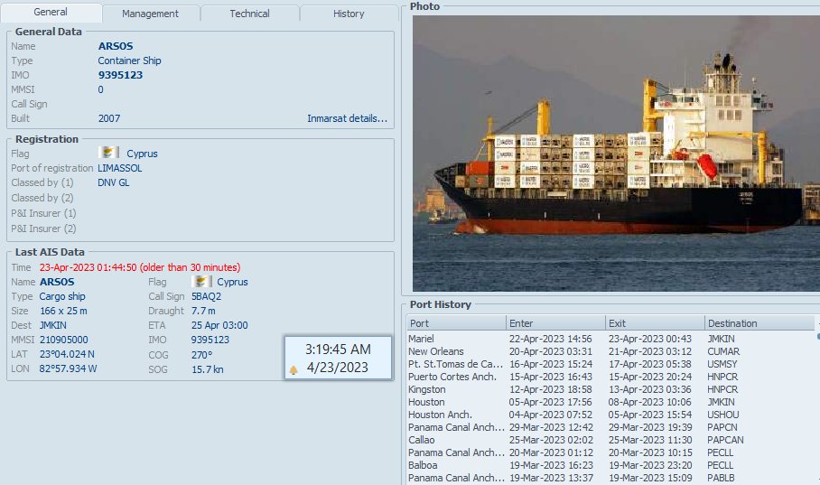Open the Technical tab
The image size is (820, 485).
click(249, 14)
